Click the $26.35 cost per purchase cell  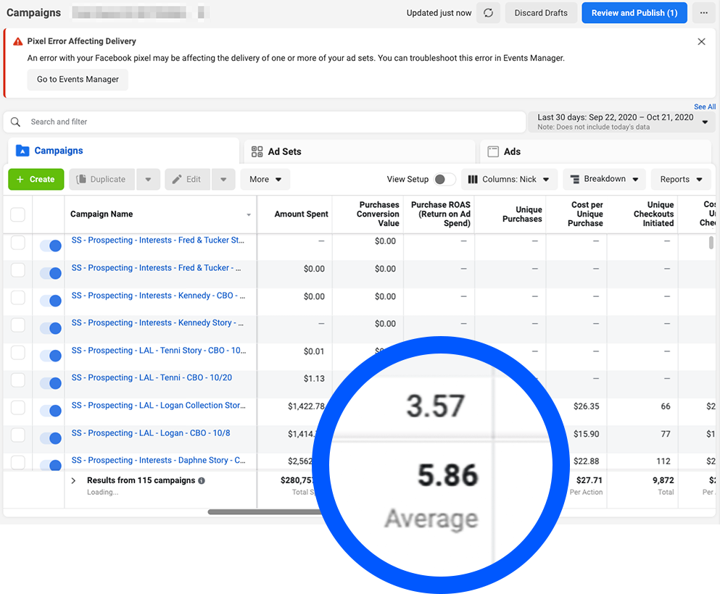[x=586, y=406]
